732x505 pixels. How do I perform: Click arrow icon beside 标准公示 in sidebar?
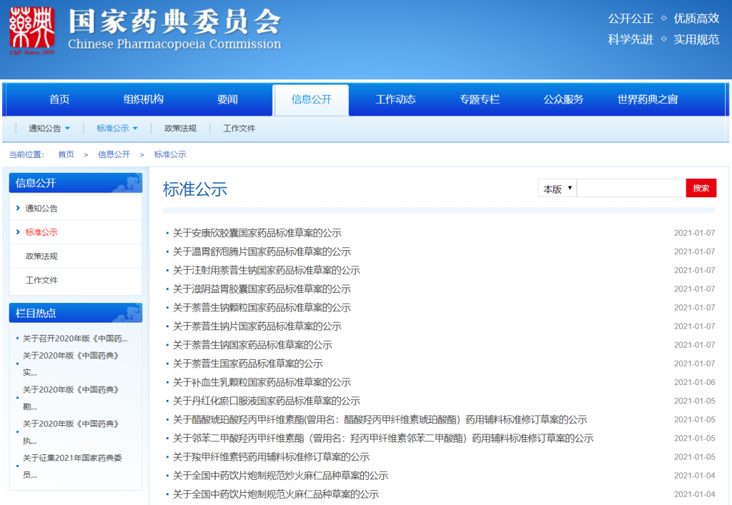tap(18, 232)
